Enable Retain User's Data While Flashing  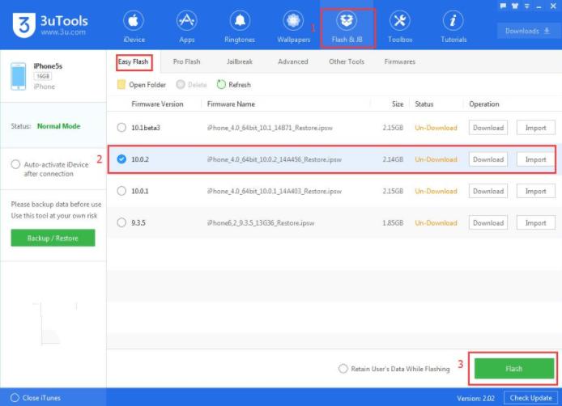(343, 369)
